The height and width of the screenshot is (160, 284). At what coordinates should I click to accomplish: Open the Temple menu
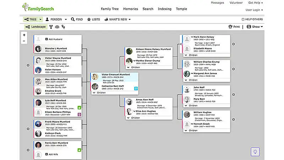181,9
